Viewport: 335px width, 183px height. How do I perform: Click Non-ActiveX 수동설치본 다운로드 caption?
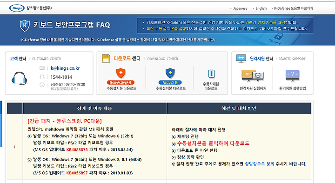tap(121, 88)
